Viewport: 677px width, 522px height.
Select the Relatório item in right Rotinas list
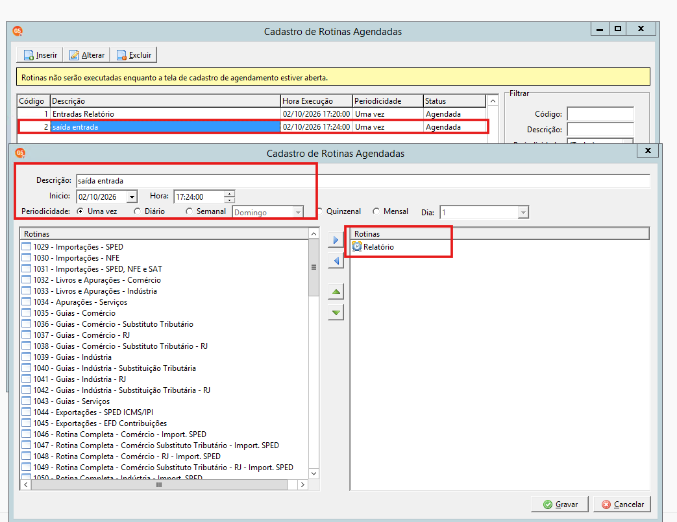click(x=373, y=247)
